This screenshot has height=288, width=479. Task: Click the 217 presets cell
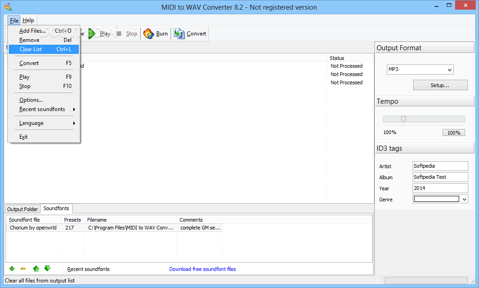tap(70, 228)
